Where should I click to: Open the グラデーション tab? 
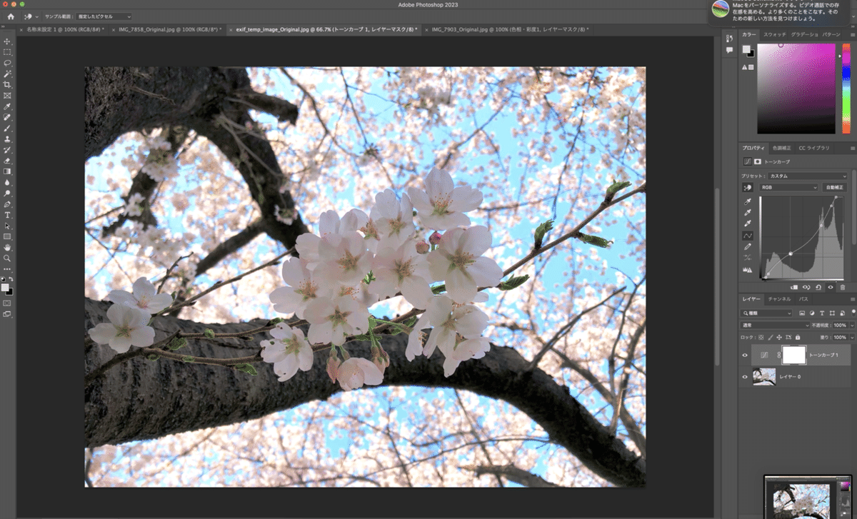(805, 34)
